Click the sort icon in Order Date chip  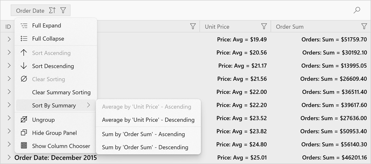(x=52, y=10)
